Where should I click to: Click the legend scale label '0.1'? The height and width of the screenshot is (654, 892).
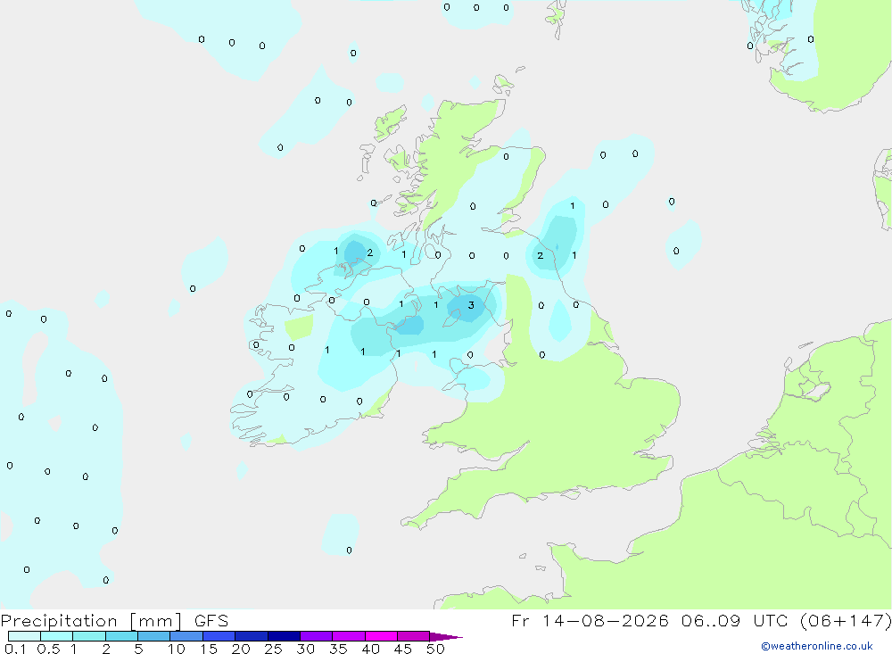tap(15, 649)
